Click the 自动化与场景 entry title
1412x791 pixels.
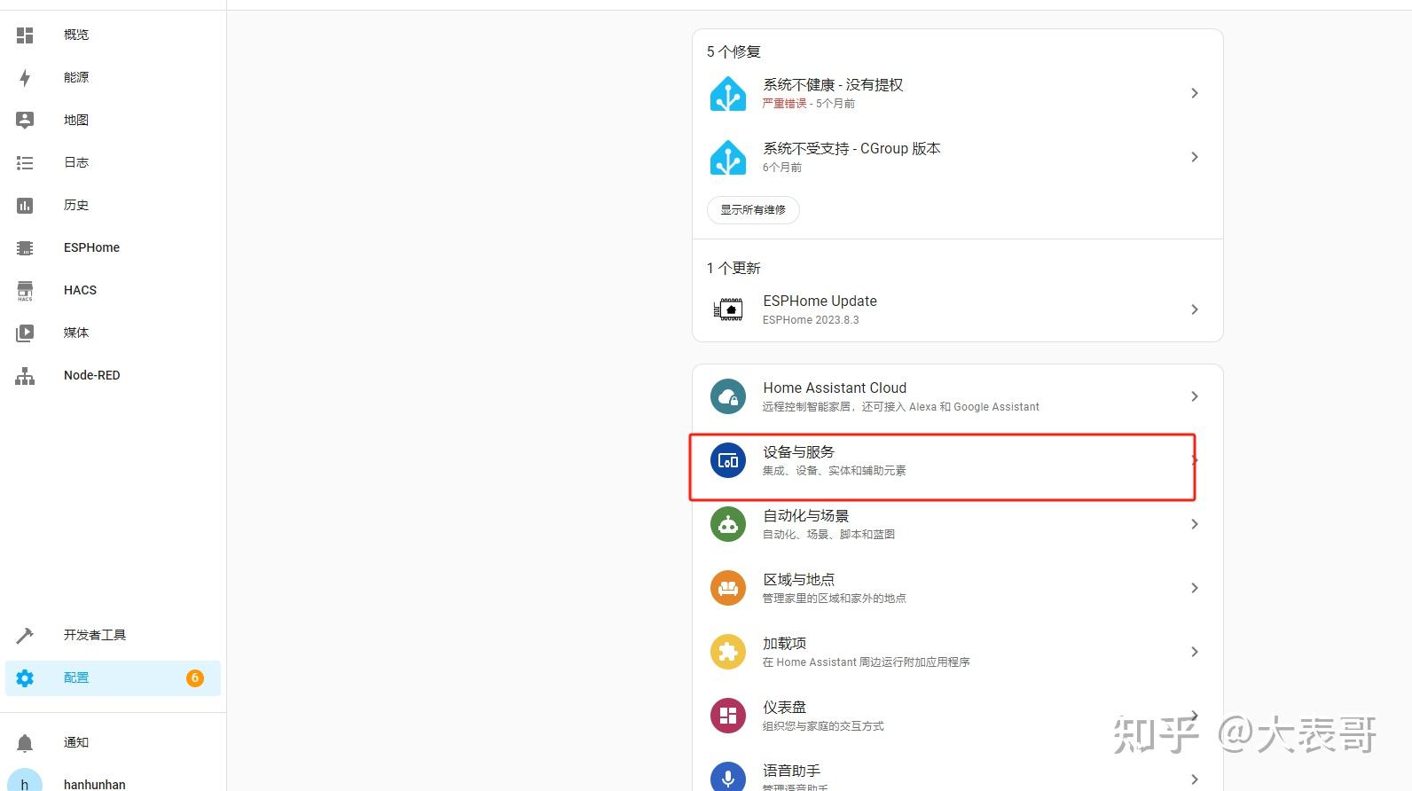(806, 515)
